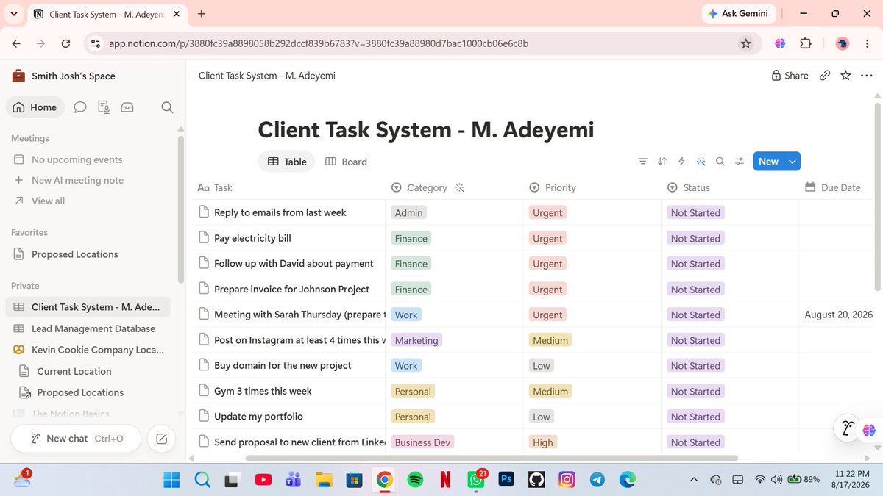Click the Admin category tag
Screen dimensions: 883x496
pyautogui.click(x=408, y=213)
